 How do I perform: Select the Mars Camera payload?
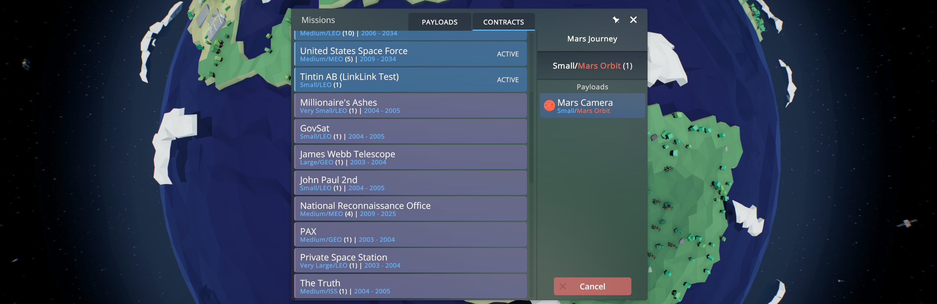tap(592, 106)
